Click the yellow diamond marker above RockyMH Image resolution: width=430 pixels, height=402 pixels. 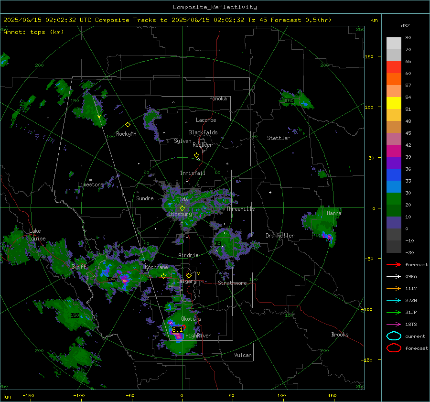point(128,125)
